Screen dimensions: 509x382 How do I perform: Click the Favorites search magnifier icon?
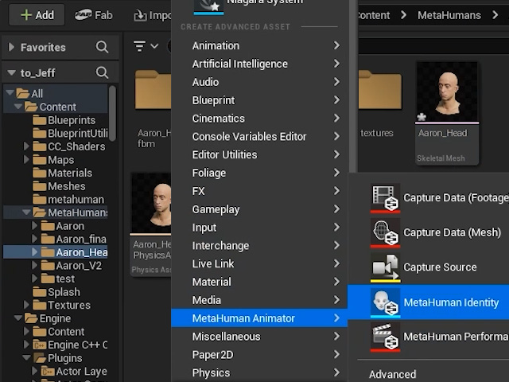click(x=102, y=47)
